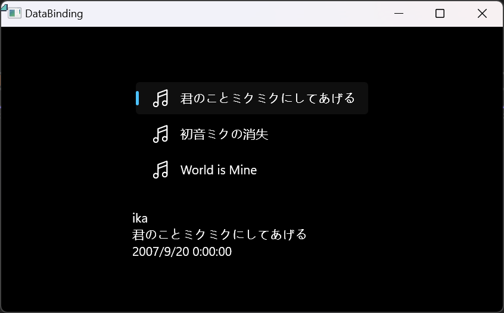Viewport: 504px width, 313px height.
Task: Maximize the DataBinding window
Action: click(440, 14)
